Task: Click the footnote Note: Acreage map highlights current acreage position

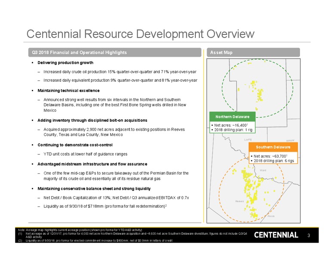Action: [80, 230]
